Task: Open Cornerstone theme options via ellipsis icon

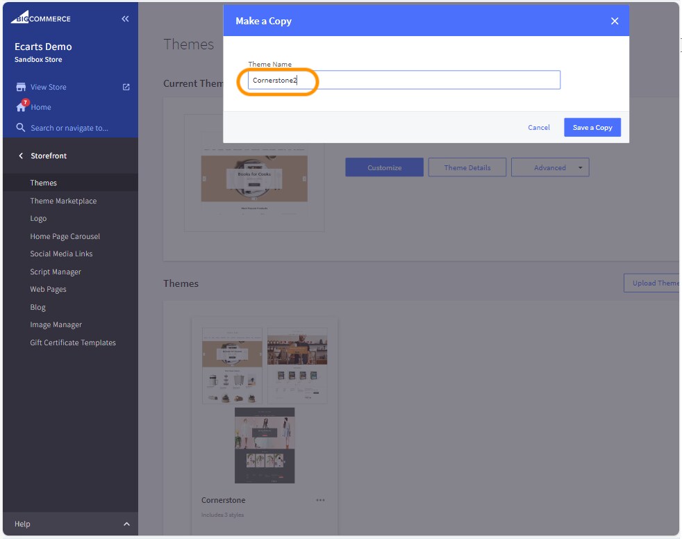Action: pos(320,500)
